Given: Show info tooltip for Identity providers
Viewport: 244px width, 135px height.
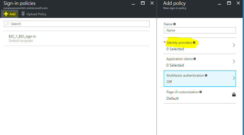Looking at the screenshot, I should pyautogui.click(x=194, y=43).
